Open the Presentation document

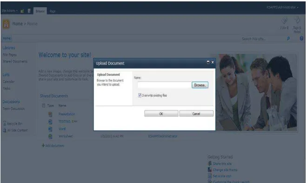pyautogui.click(x=67, y=114)
